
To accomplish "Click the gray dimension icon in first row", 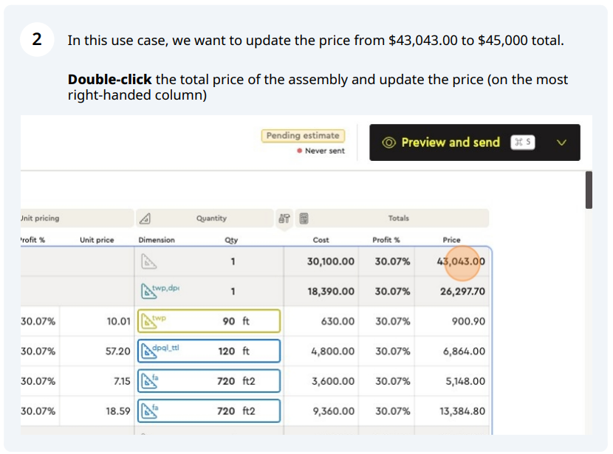I will [x=150, y=261].
